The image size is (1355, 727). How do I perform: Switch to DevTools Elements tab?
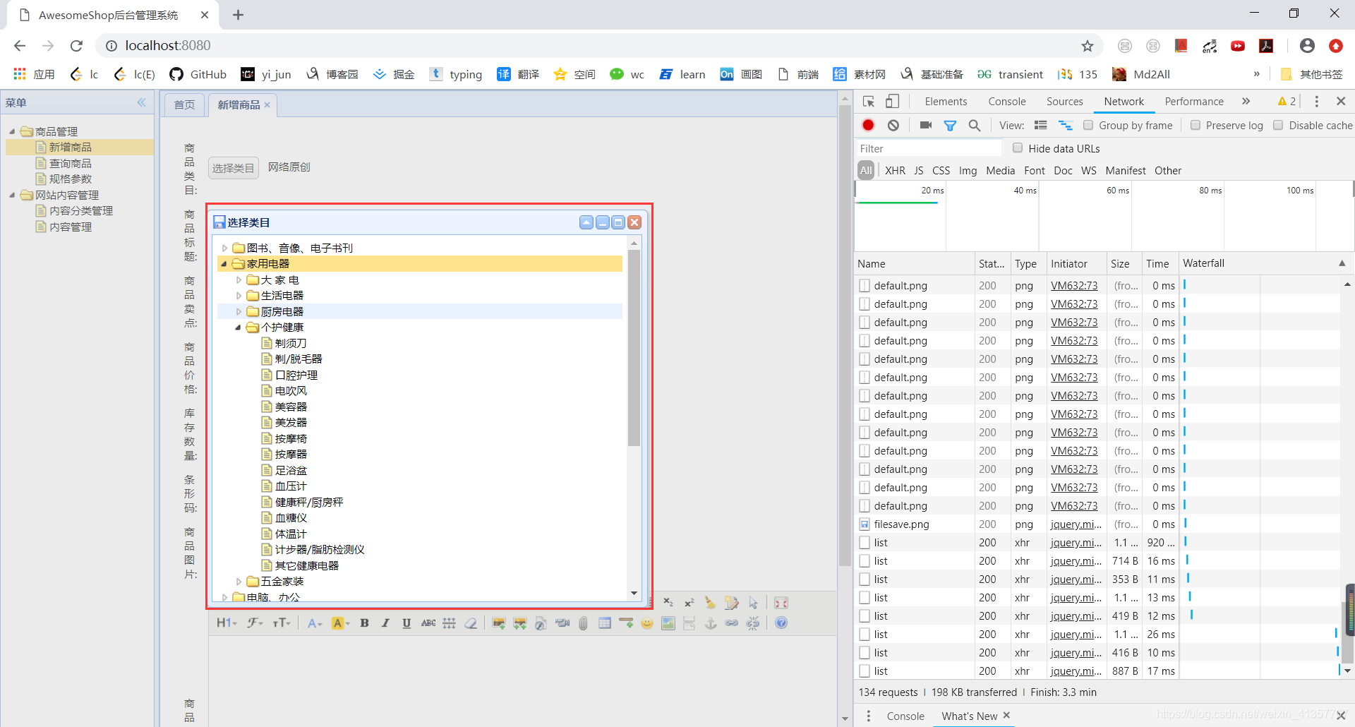(946, 101)
